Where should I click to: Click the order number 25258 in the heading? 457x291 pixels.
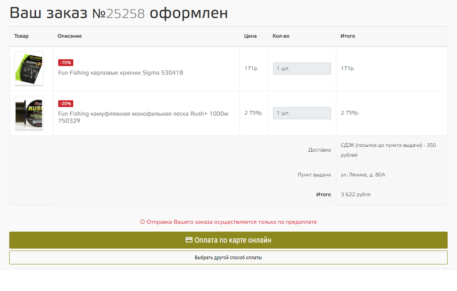point(125,13)
